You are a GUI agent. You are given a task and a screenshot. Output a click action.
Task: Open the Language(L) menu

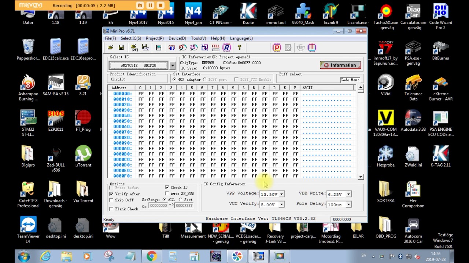pos(241,38)
